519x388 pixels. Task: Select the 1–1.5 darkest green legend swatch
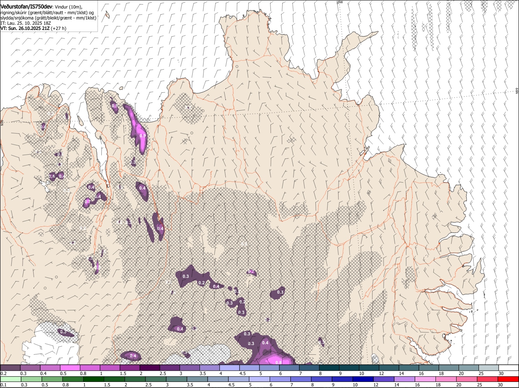point(93,379)
